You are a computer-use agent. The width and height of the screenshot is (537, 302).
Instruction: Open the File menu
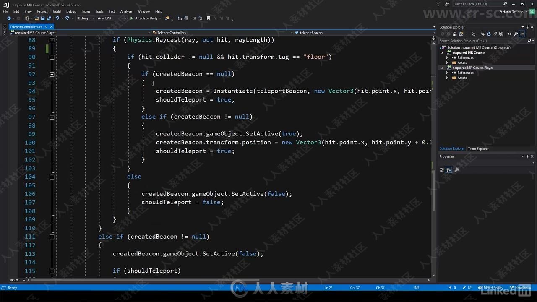pyautogui.click(x=5, y=11)
